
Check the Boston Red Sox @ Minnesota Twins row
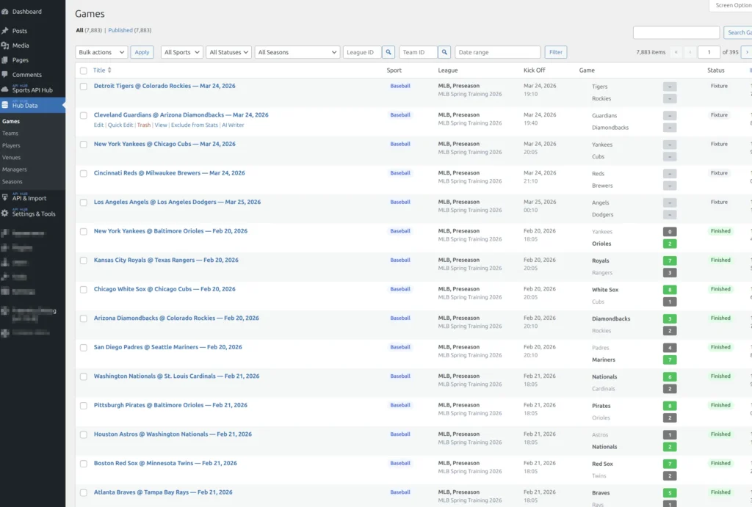[x=84, y=464]
